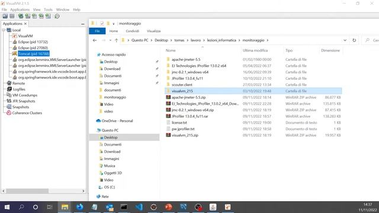Click the grayed Save icon in VisualVM toolbar
The image size is (379, 213).
(x=12, y=16)
